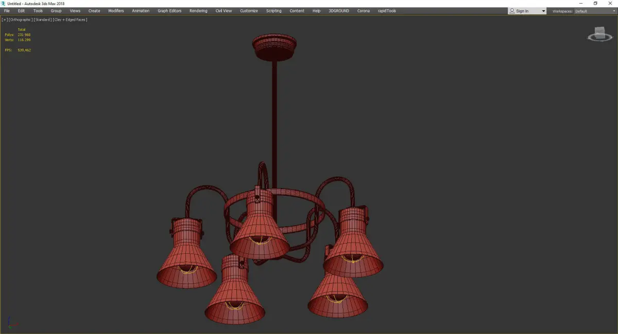This screenshot has width=618, height=334.
Task: Click the FPS value 539,462
Action: (24, 50)
